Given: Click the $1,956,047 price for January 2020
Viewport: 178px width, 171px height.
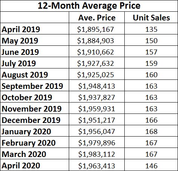Looking at the screenshot, I should (x=97, y=131).
